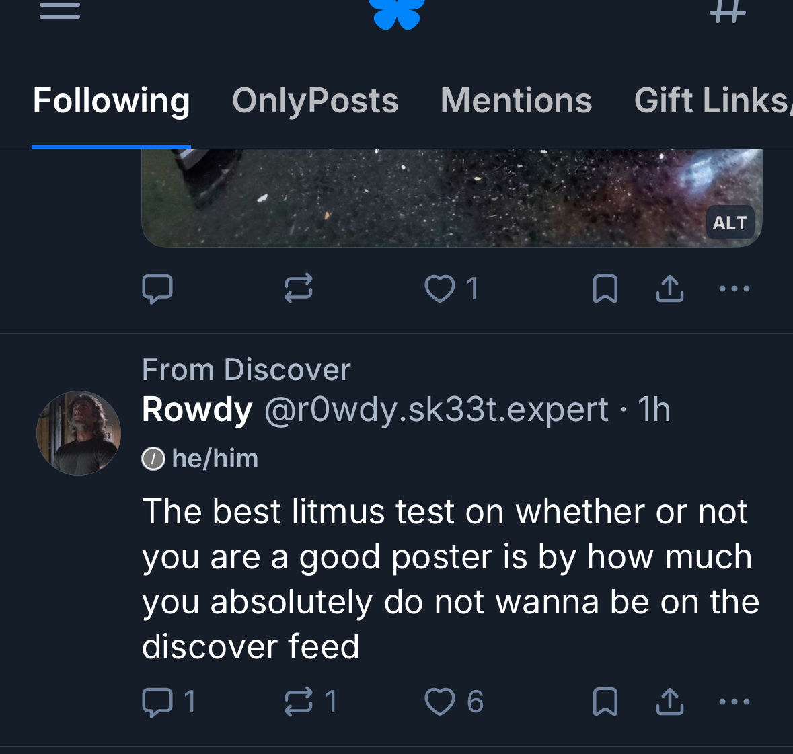Open the @r0wdy.sk33t.expert profile handle
The width and height of the screenshot is (793, 754).
(x=436, y=410)
